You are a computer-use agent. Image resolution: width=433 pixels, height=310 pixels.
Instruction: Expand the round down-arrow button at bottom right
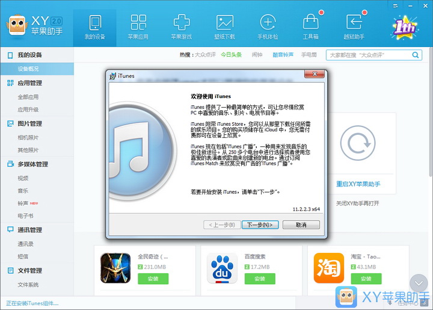click(x=418, y=282)
